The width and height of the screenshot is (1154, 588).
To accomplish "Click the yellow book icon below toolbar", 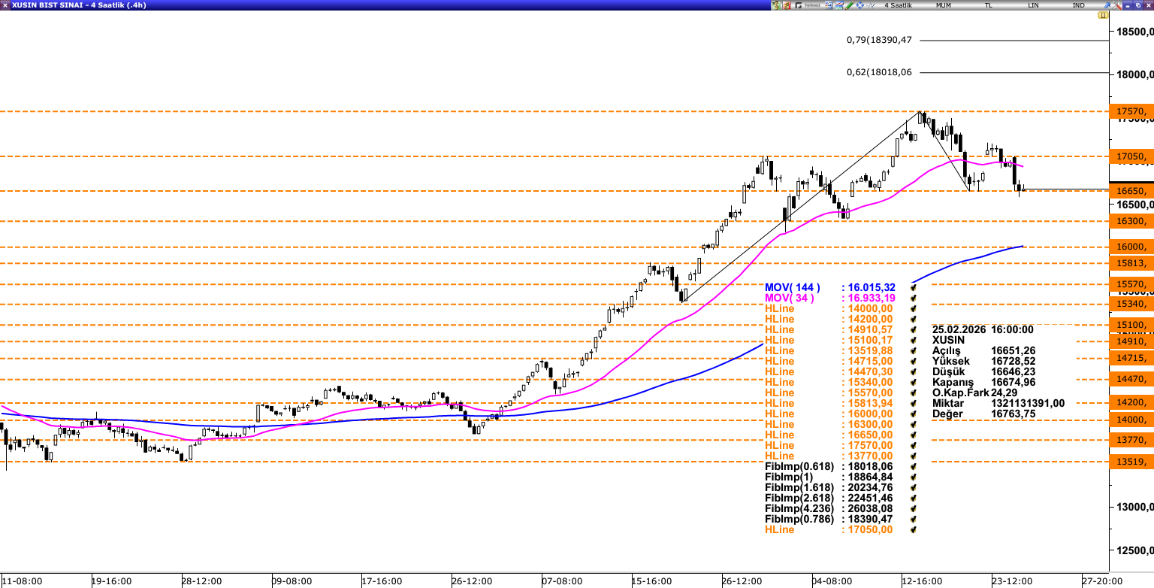I will tap(1102, 15).
